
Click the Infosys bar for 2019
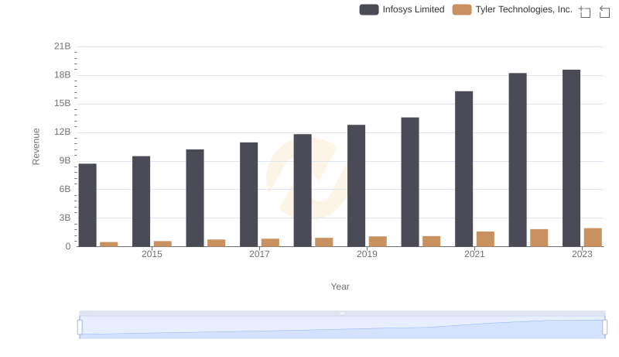[x=356, y=186]
